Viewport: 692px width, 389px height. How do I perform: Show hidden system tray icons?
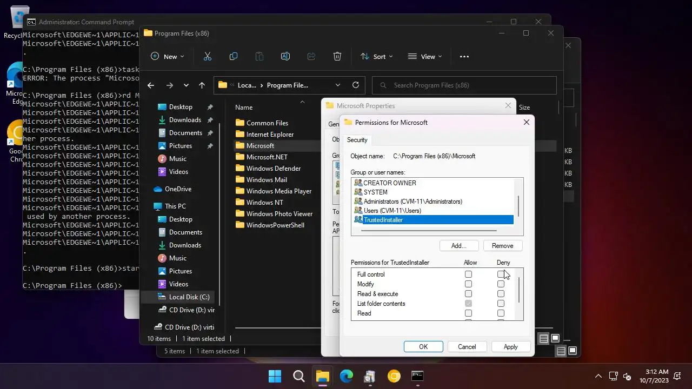point(598,376)
